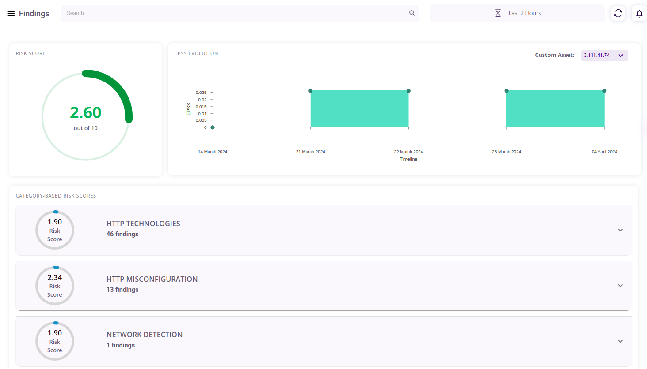Click the Findings page title
This screenshot has height=369, width=647.
click(34, 14)
